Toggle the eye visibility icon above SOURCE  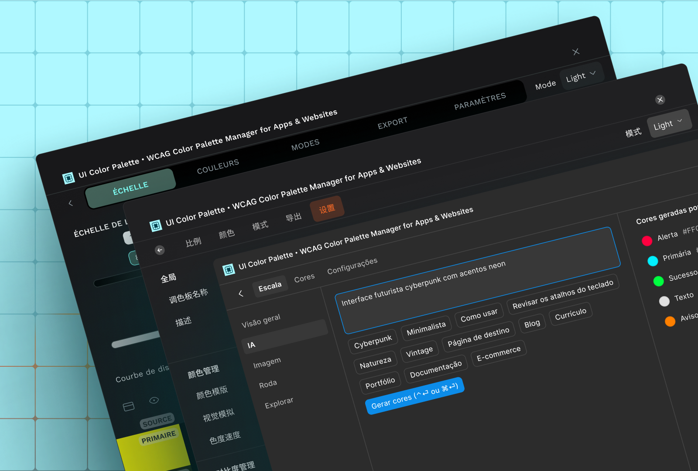click(154, 400)
